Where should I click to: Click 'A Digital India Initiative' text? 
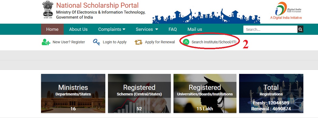[286, 18]
